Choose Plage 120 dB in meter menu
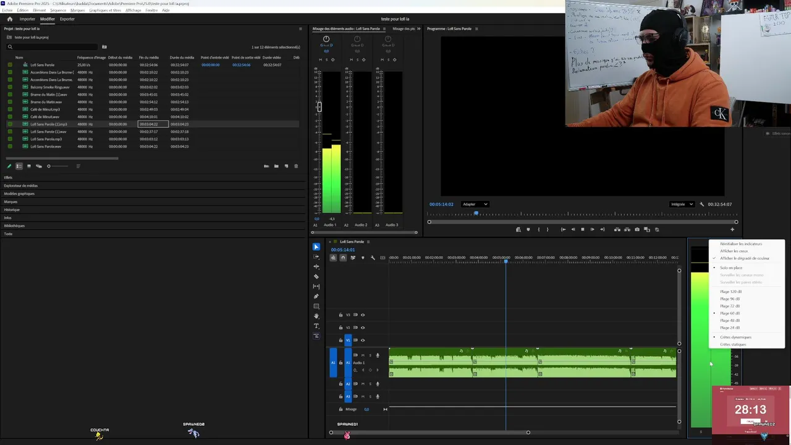This screenshot has height=445, width=791. tap(731, 292)
